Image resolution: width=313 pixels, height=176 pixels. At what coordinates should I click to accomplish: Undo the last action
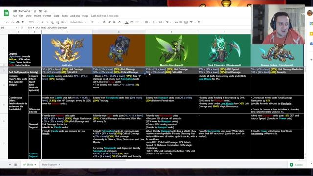point(8,22)
